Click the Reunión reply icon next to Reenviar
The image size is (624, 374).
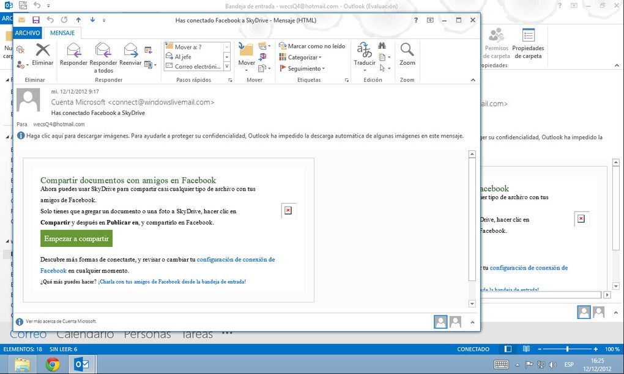point(148,50)
